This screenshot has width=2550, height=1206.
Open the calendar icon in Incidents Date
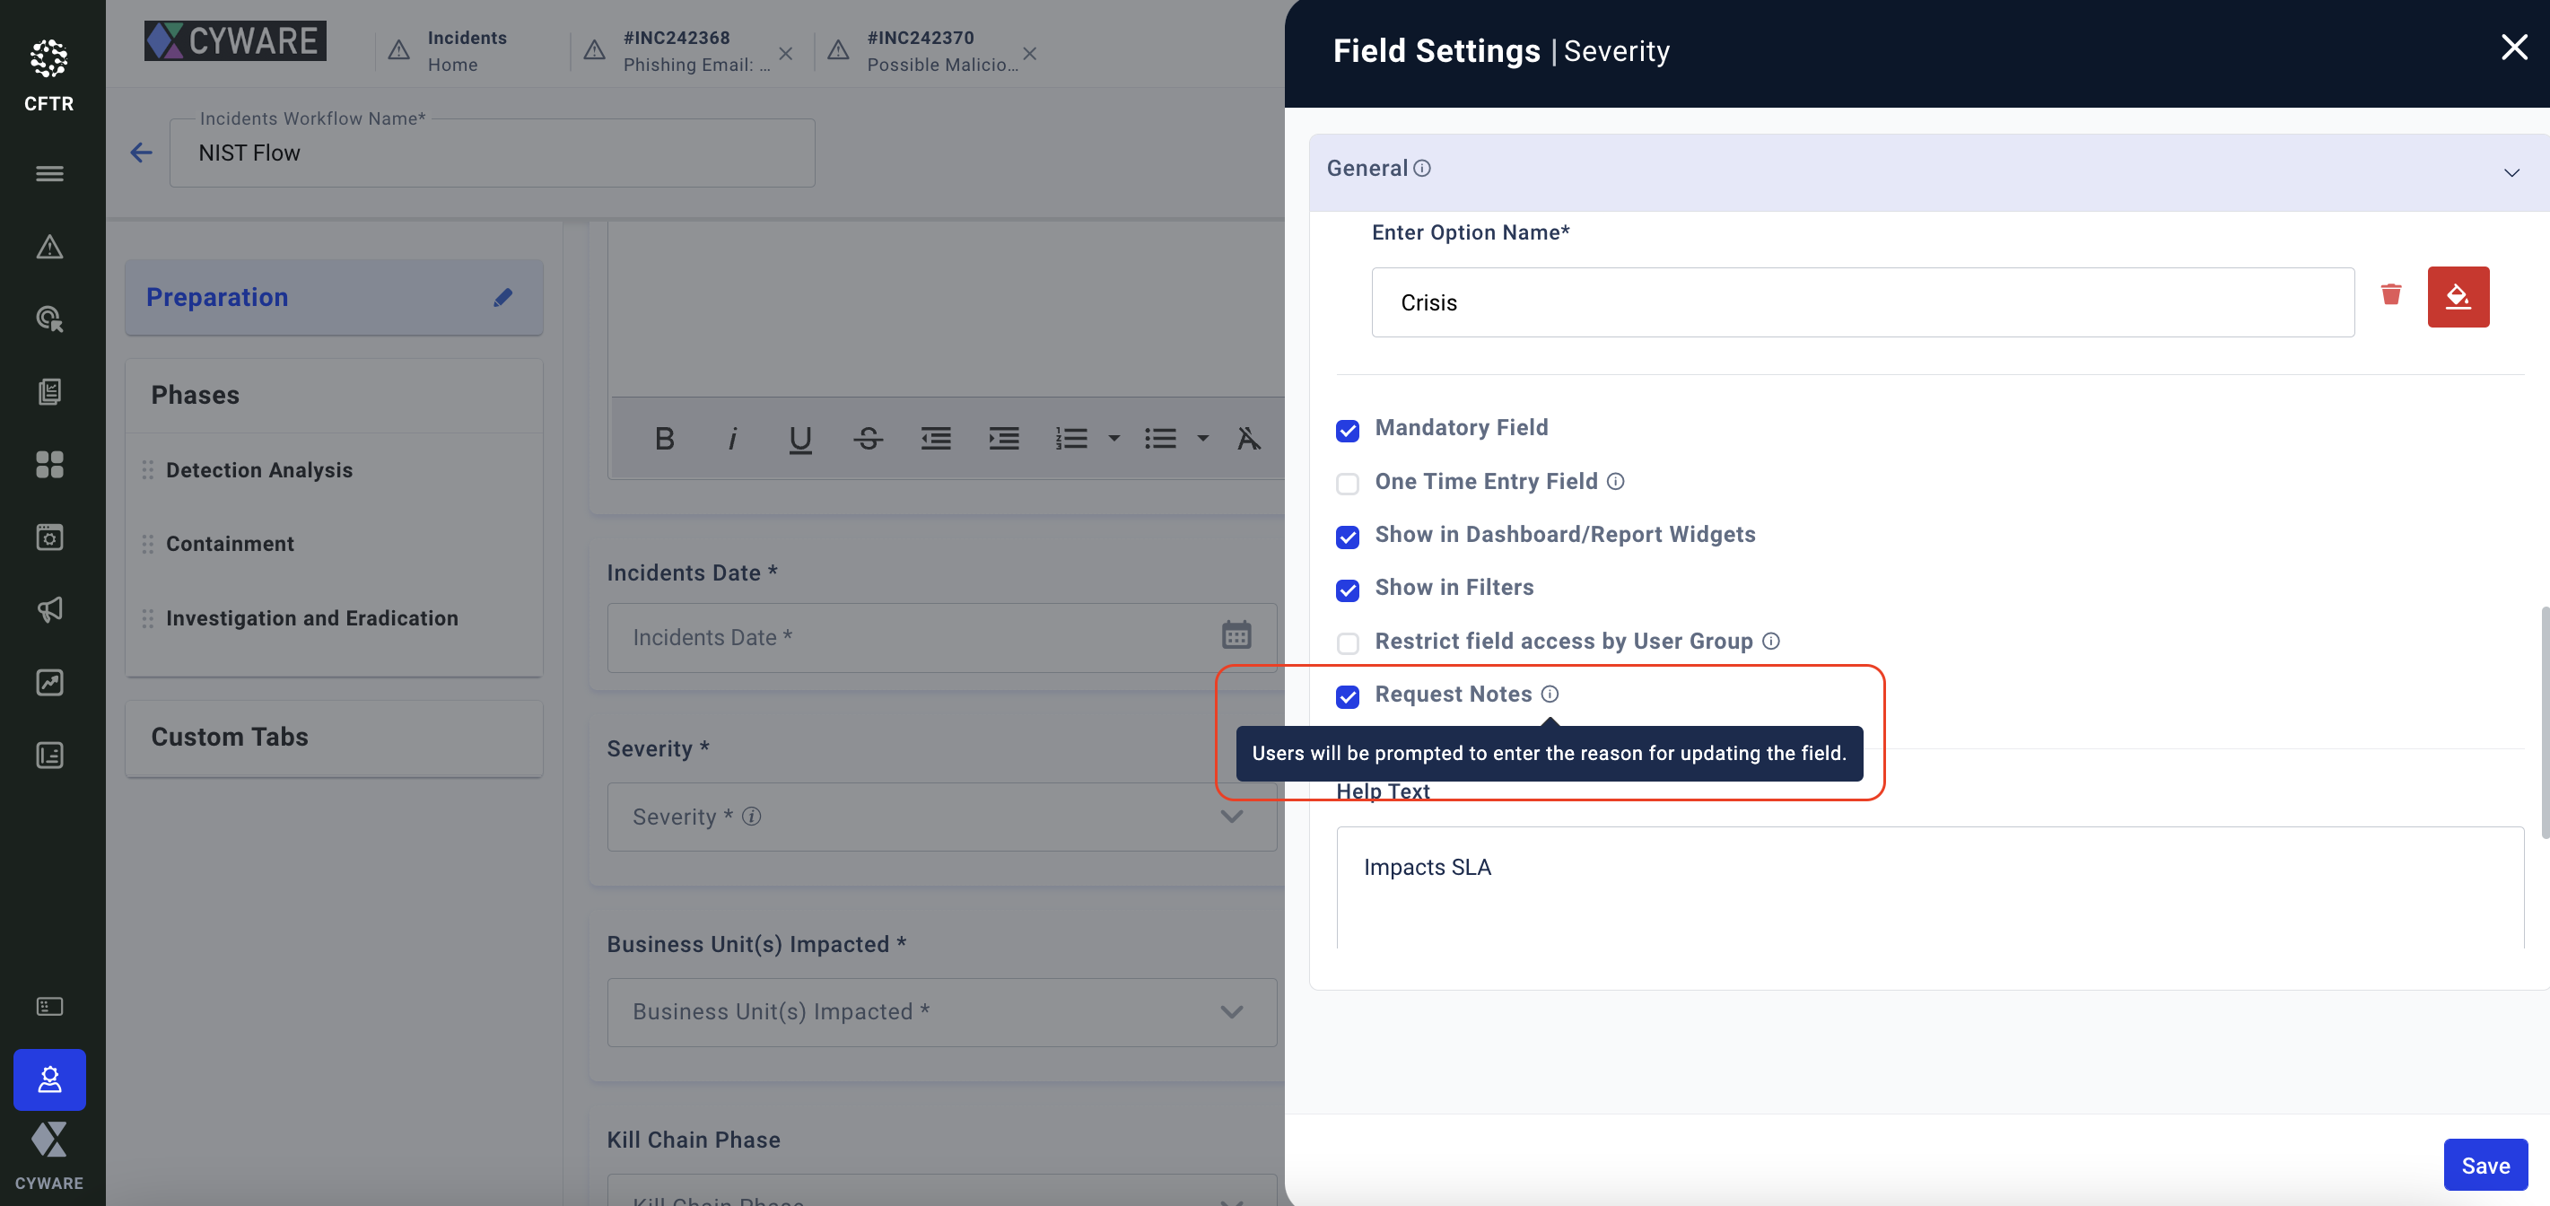tap(1236, 635)
